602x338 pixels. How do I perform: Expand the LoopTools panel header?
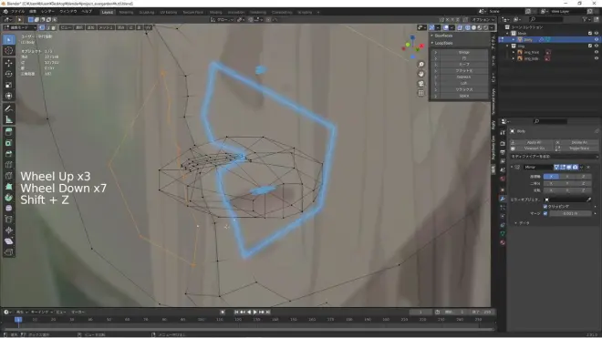pyautogui.click(x=443, y=43)
